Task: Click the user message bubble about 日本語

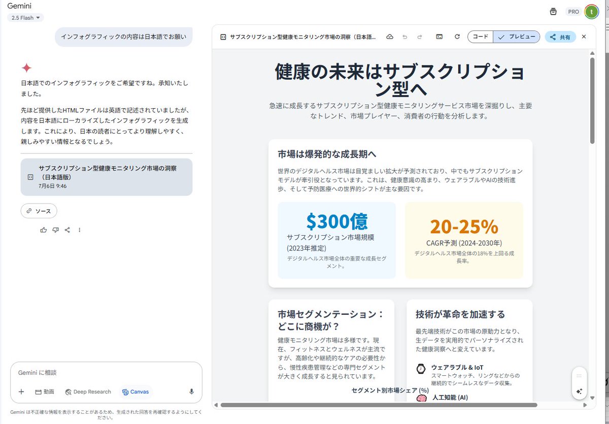Action: point(124,37)
